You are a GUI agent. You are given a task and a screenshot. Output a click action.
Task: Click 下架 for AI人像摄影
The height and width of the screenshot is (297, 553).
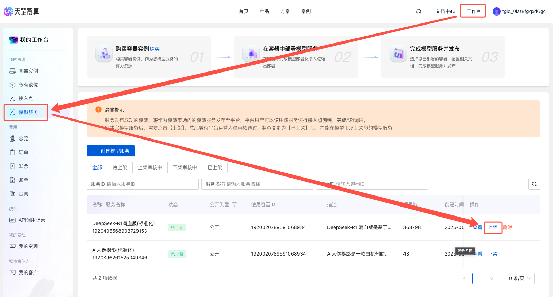pyautogui.click(x=493, y=254)
